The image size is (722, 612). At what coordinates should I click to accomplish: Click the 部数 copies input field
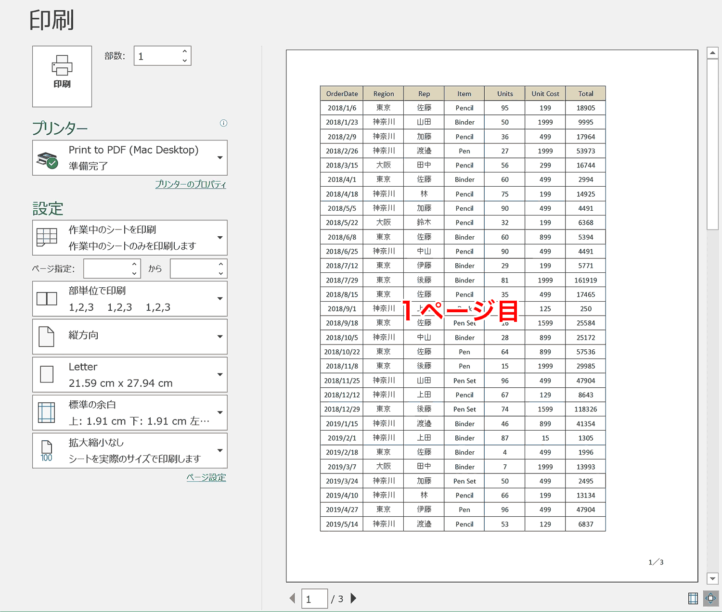tap(157, 56)
